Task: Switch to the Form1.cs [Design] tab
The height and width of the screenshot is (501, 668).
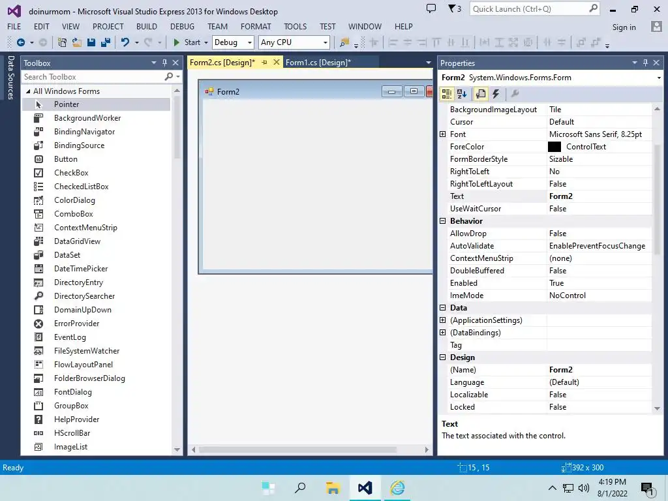Action: [x=318, y=63]
